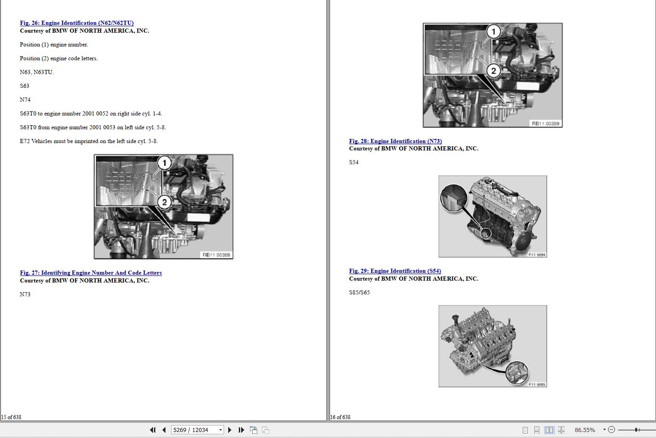
Task: Toggle the two-page facing view mode
Action: click(x=550, y=429)
